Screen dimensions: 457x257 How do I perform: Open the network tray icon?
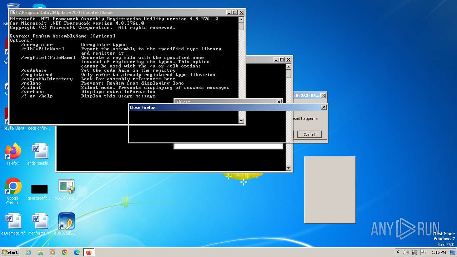415,252
